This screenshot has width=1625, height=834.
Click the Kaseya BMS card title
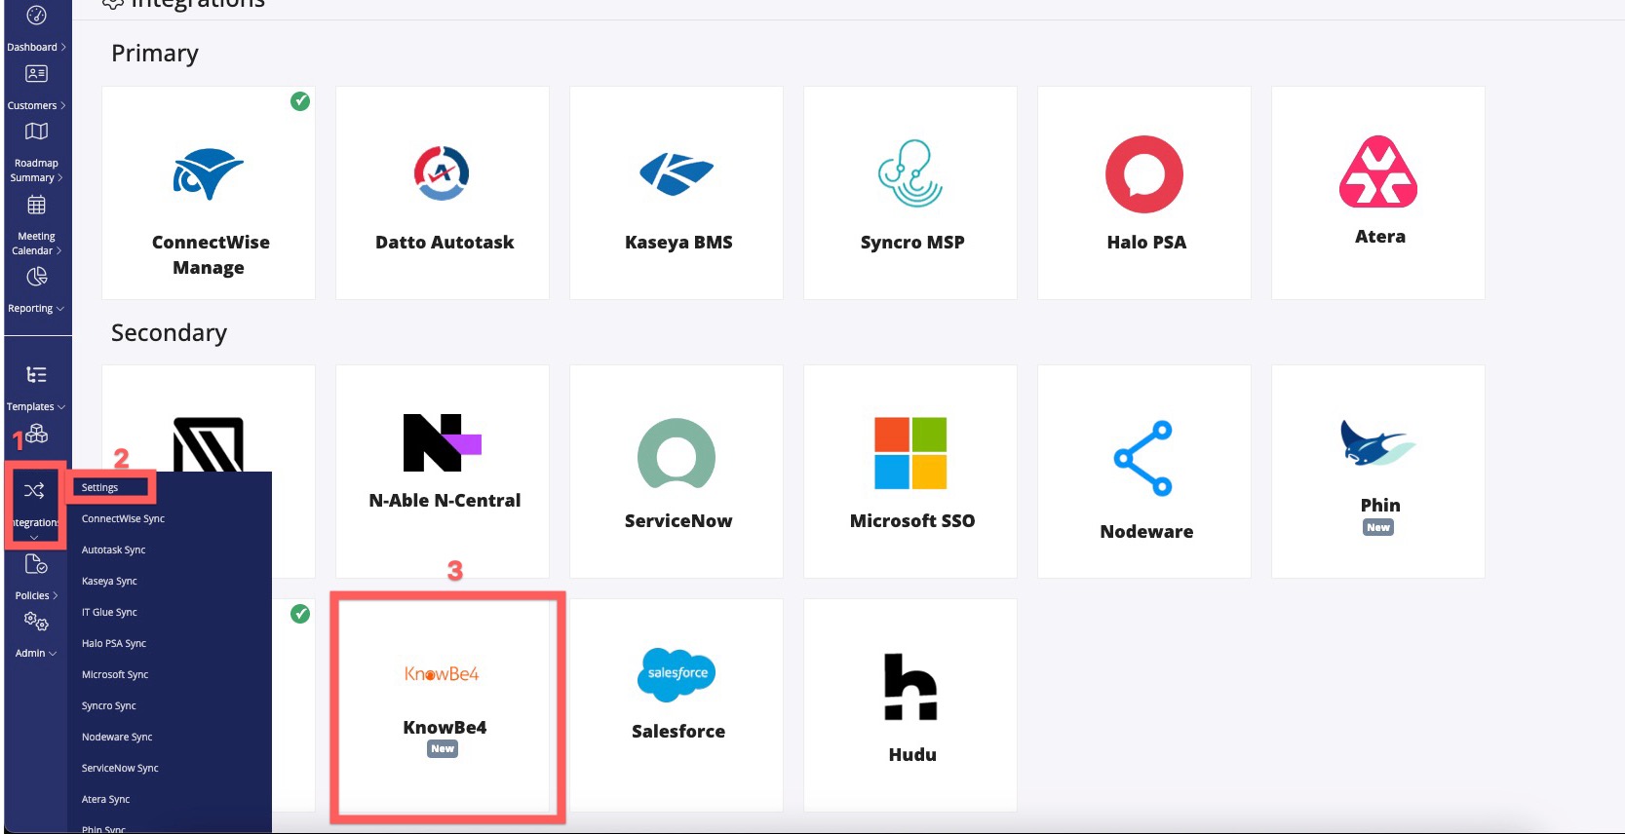pyautogui.click(x=678, y=243)
